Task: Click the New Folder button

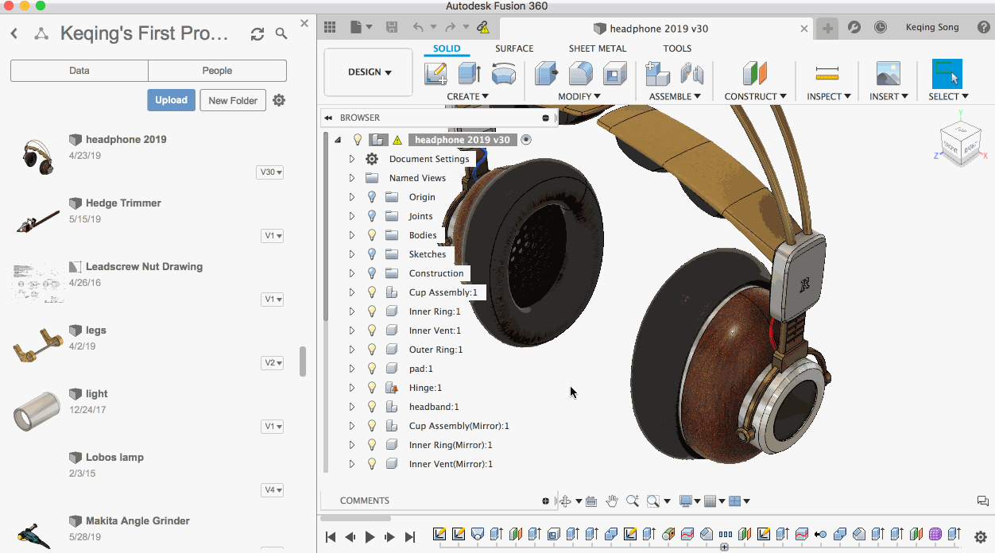Action: click(x=233, y=100)
